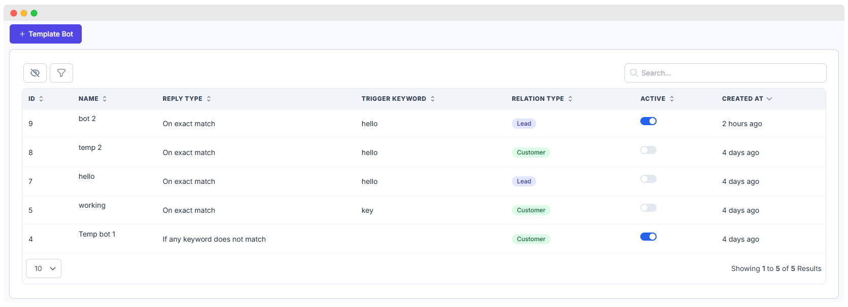Disable the active switch for Temp bot 1
Image resolution: width=848 pixels, height=307 pixels.
(648, 237)
